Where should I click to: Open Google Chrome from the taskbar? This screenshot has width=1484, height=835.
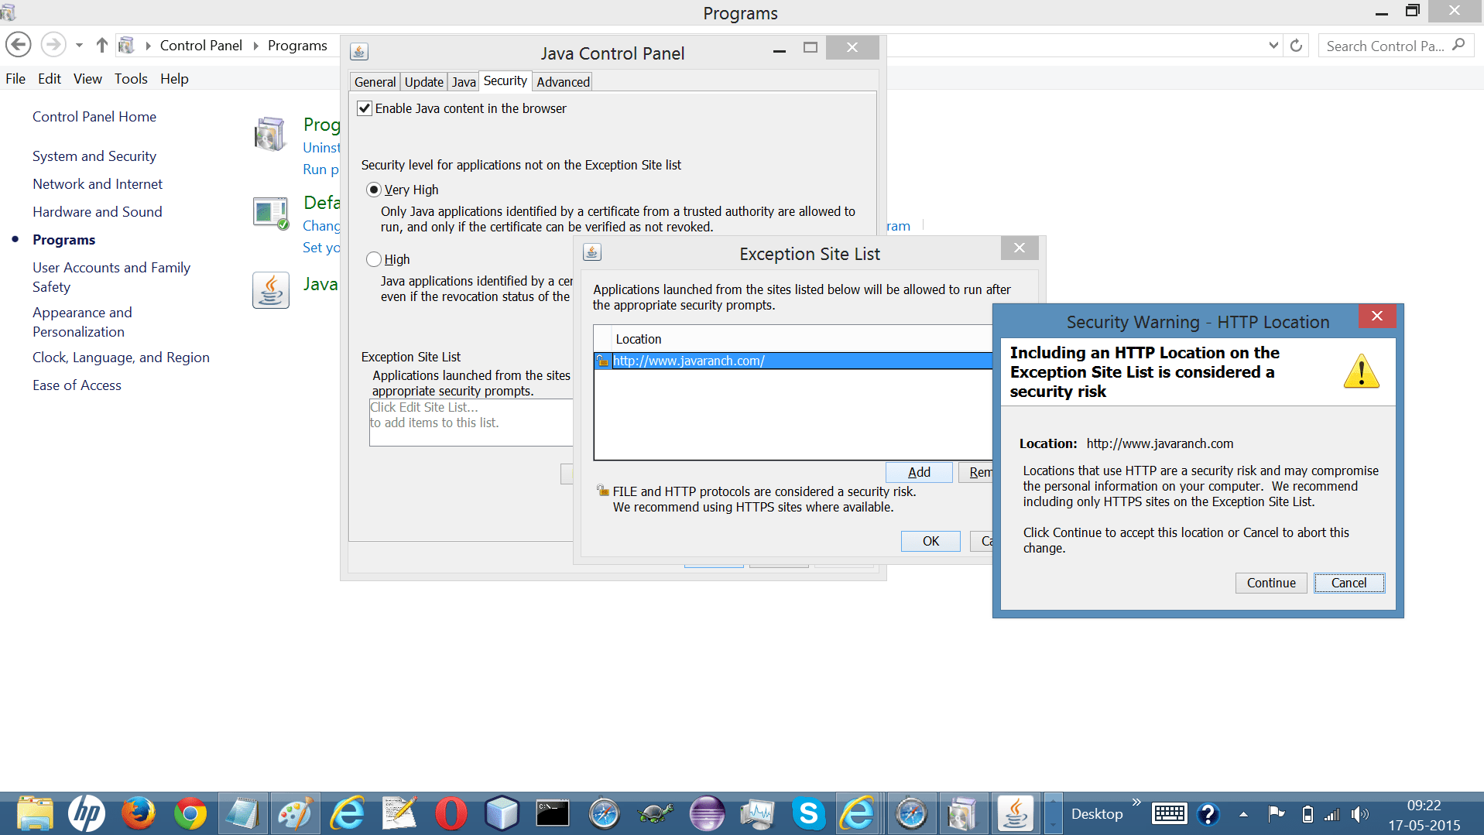[x=190, y=813]
